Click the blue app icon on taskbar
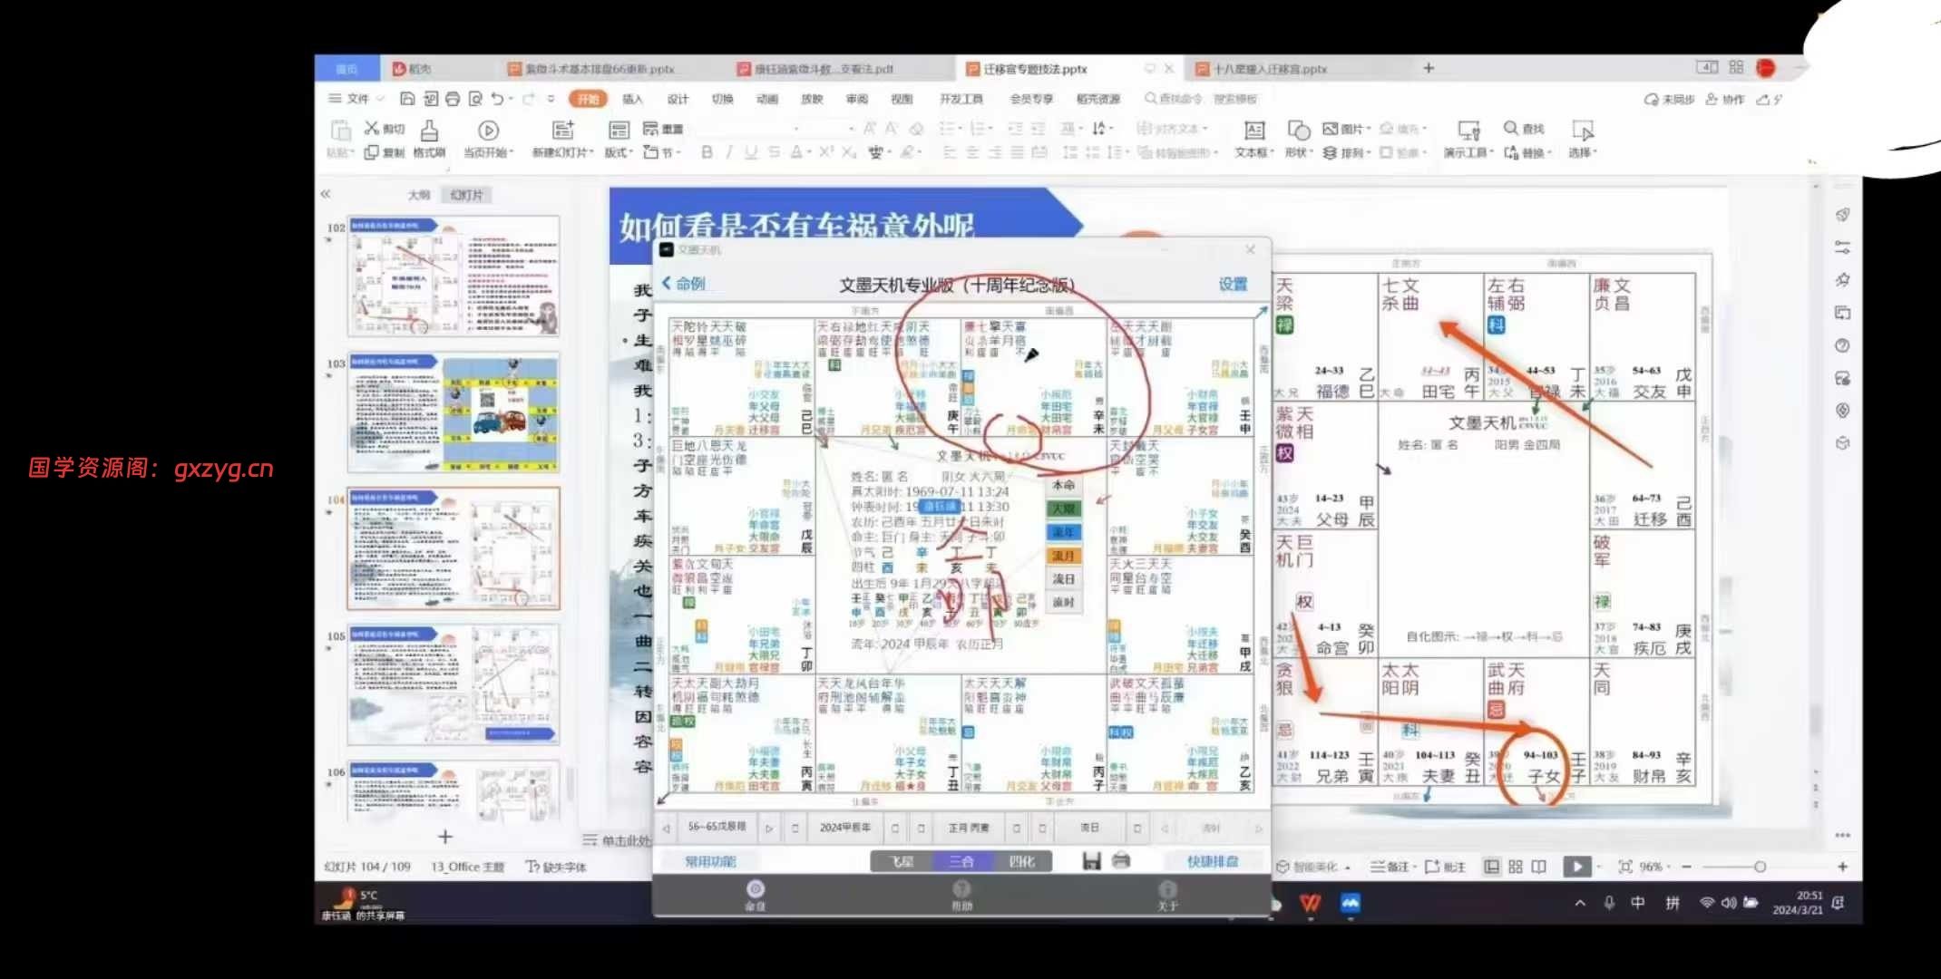 point(1351,903)
